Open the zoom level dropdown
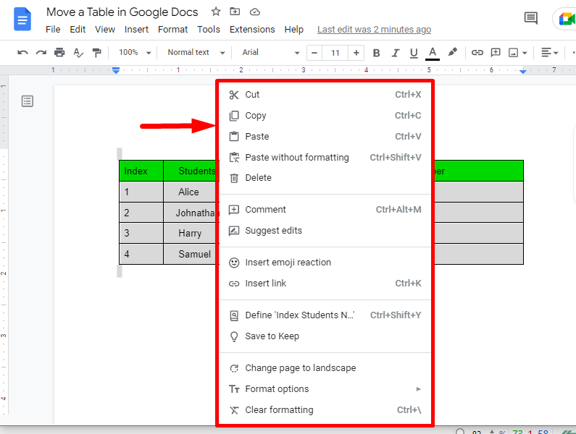This screenshot has width=576, height=434. click(x=135, y=53)
